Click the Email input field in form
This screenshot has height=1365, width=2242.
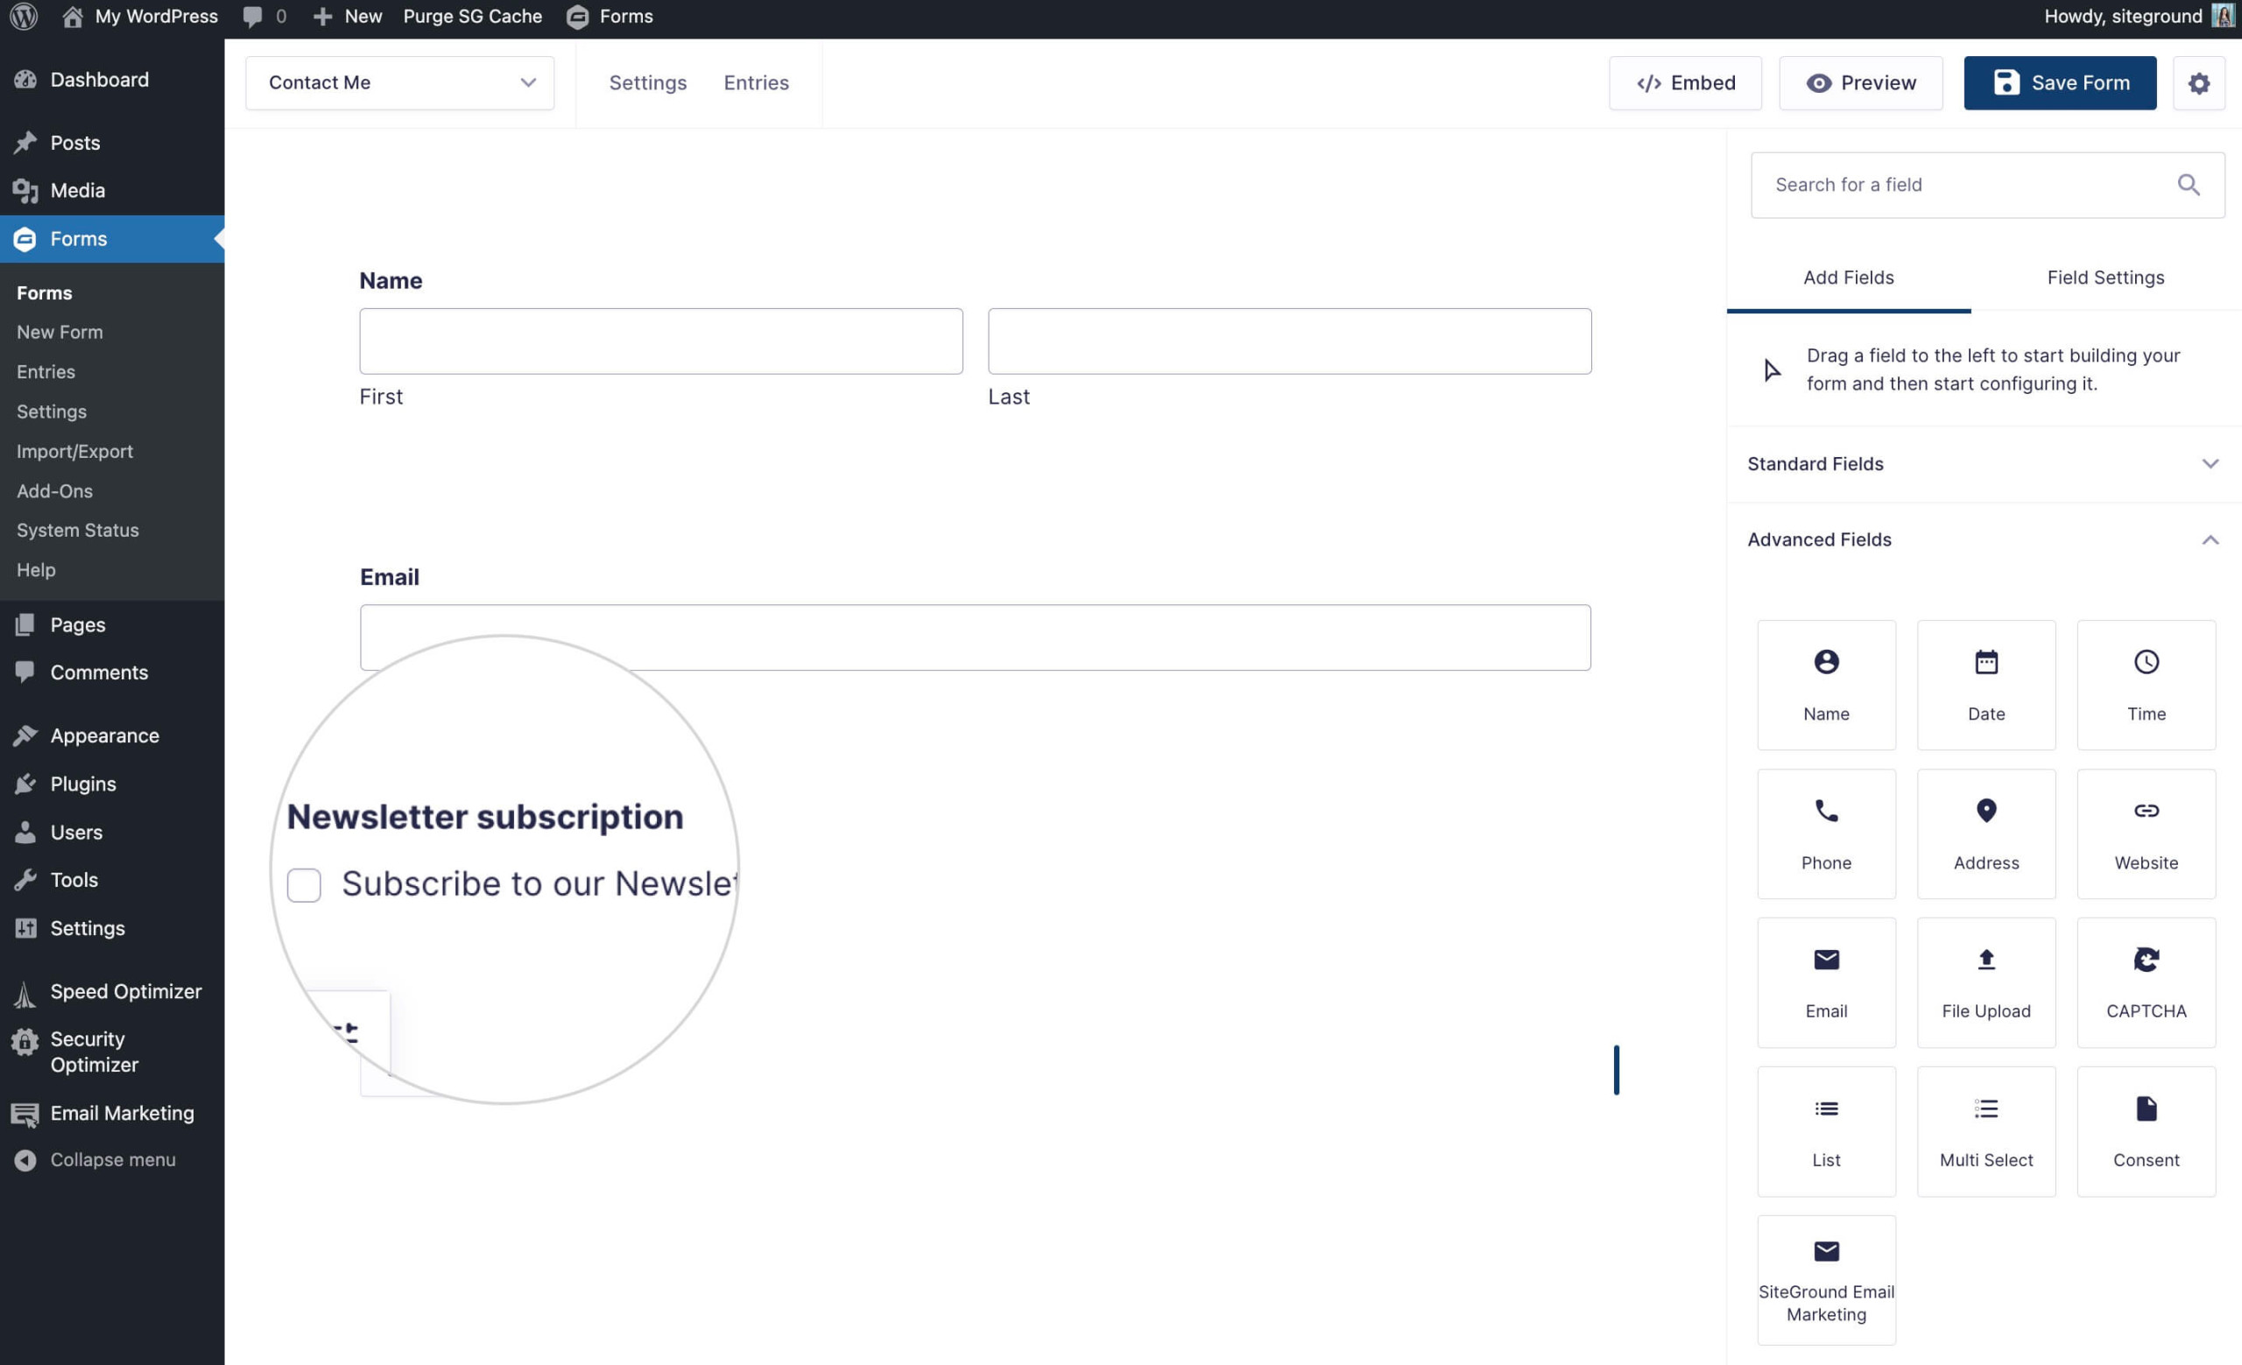click(x=976, y=637)
